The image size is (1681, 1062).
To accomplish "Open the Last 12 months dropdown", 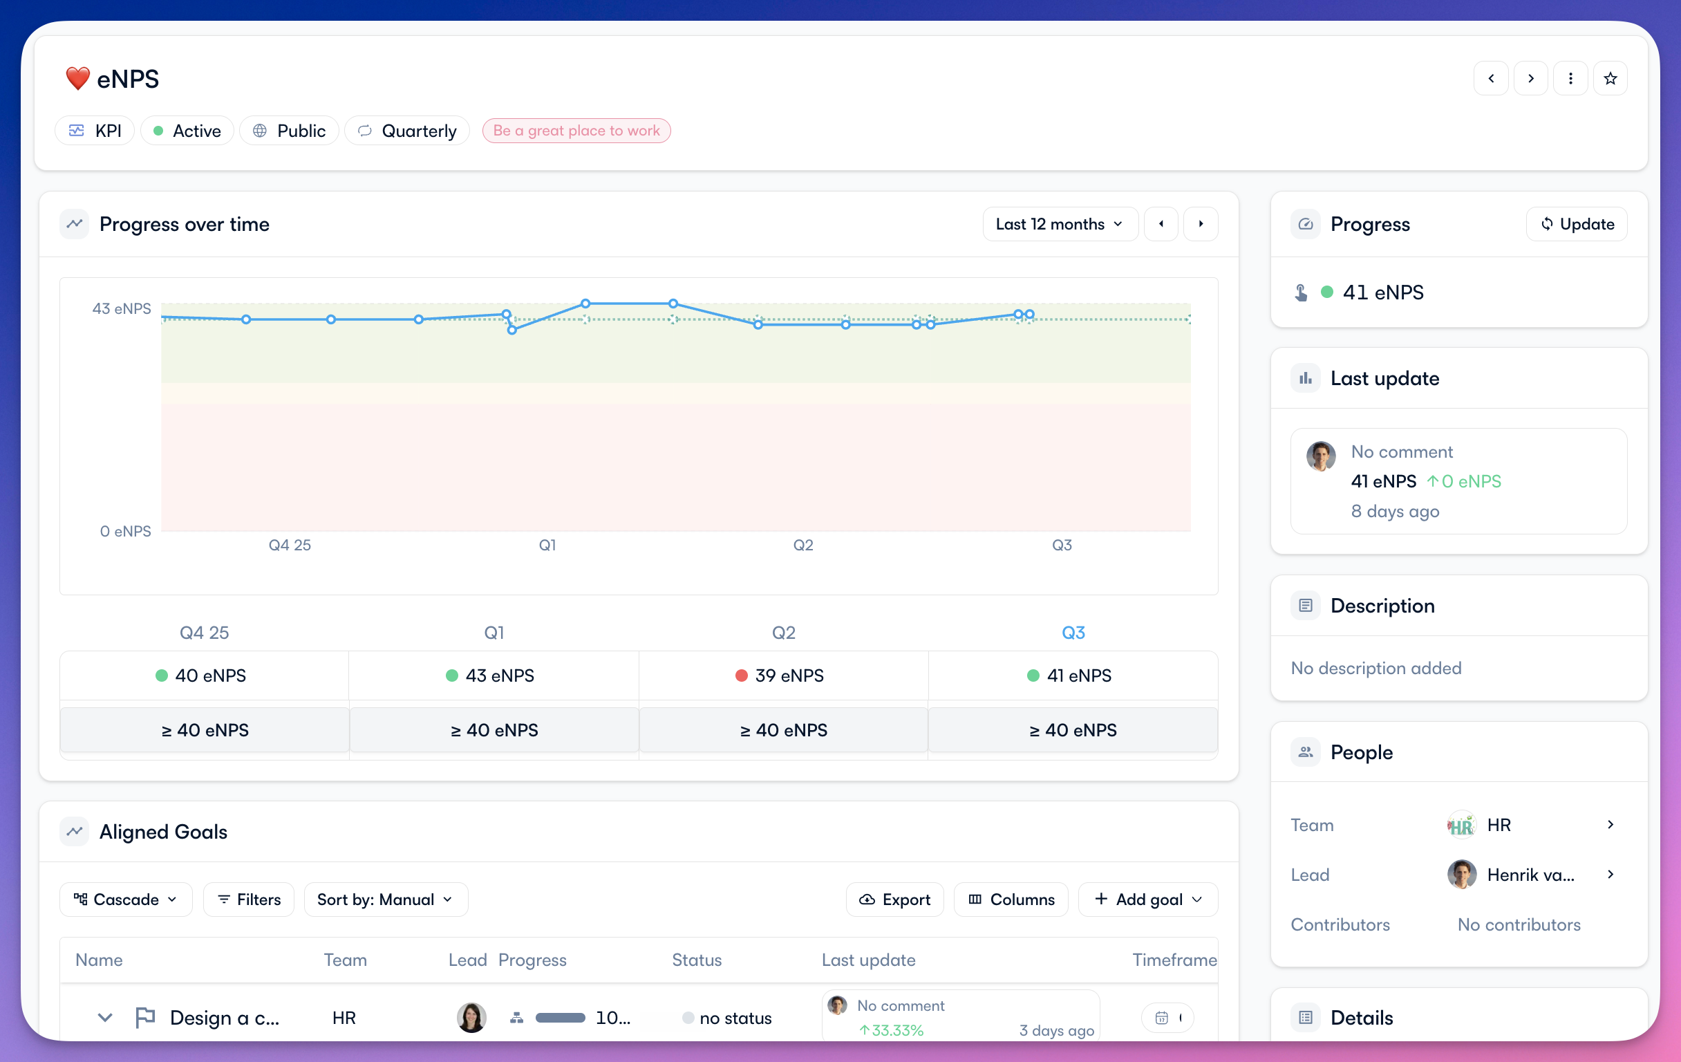I will tap(1060, 224).
